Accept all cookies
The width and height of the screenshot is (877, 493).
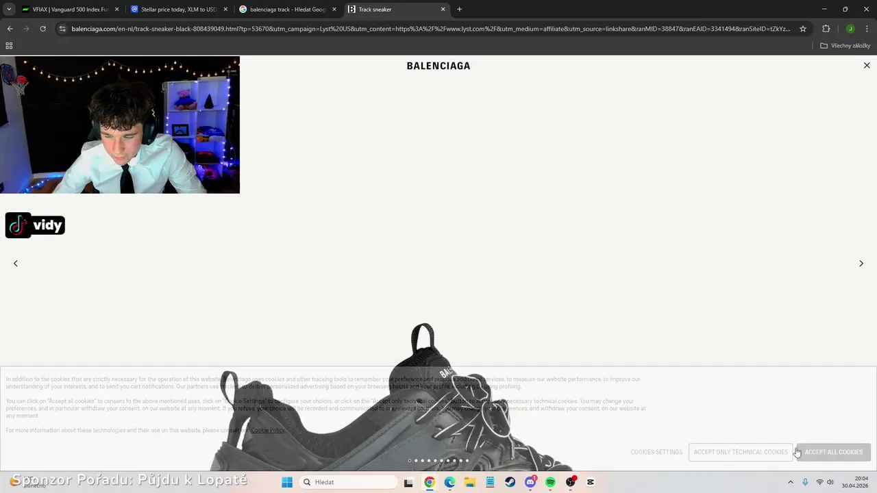coord(833,452)
